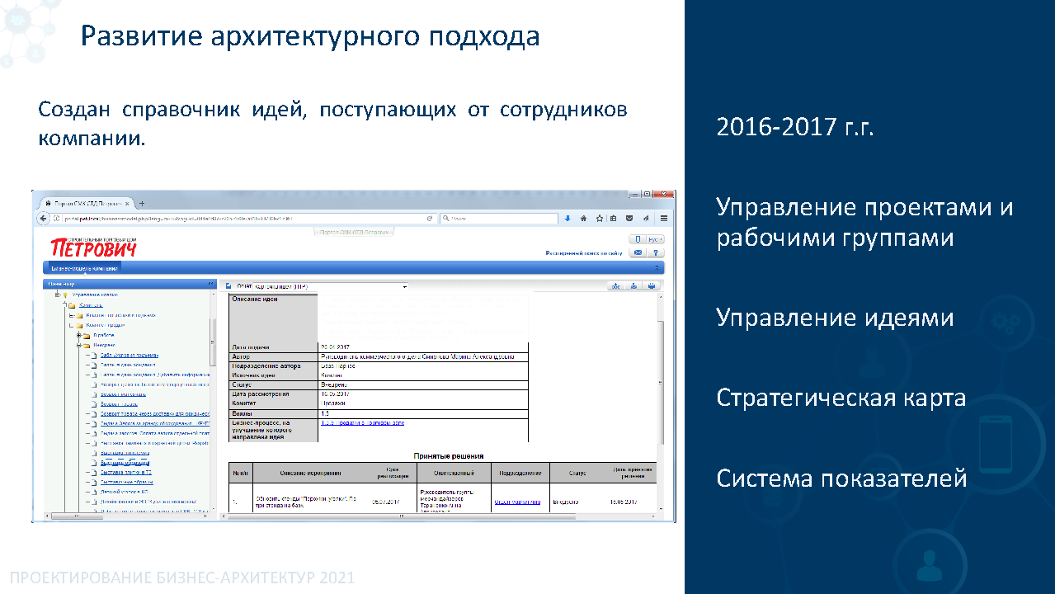Select the Внедрено folder in the tree

[104, 346]
